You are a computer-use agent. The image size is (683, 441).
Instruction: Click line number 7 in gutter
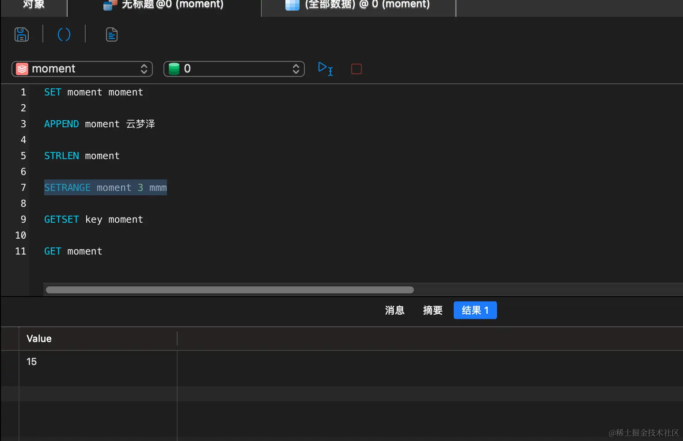pos(23,187)
